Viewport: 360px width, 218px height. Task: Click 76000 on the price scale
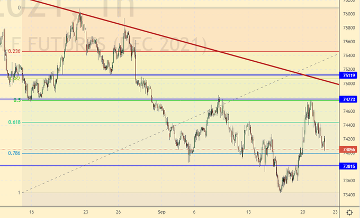[348, 14]
